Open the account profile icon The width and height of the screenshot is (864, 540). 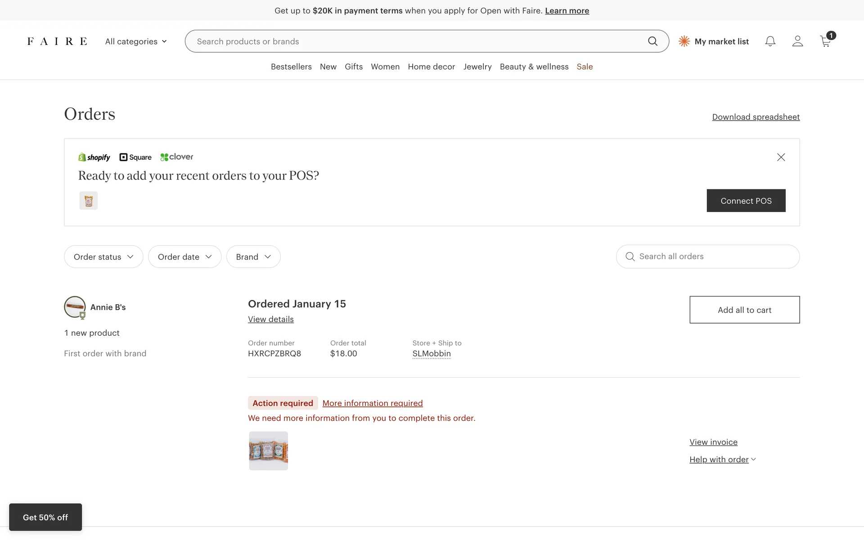tap(797, 41)
